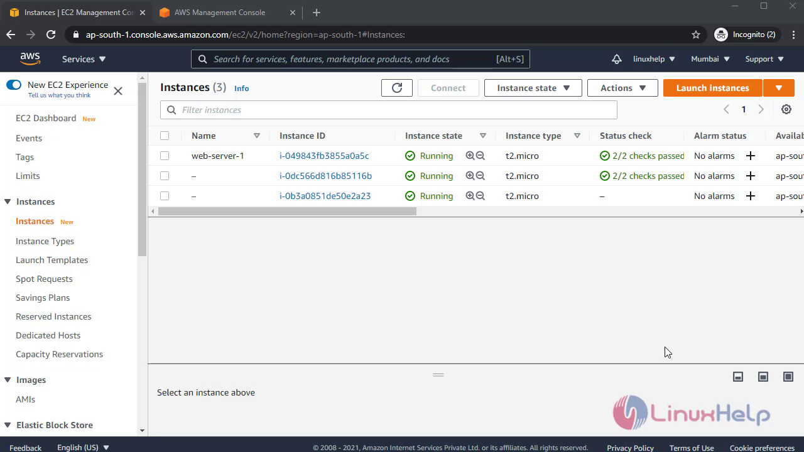Add alarm for instance i-0dc566d816b85116b
Viewport: 804px width, 452px height.
(x=751, y=176)
